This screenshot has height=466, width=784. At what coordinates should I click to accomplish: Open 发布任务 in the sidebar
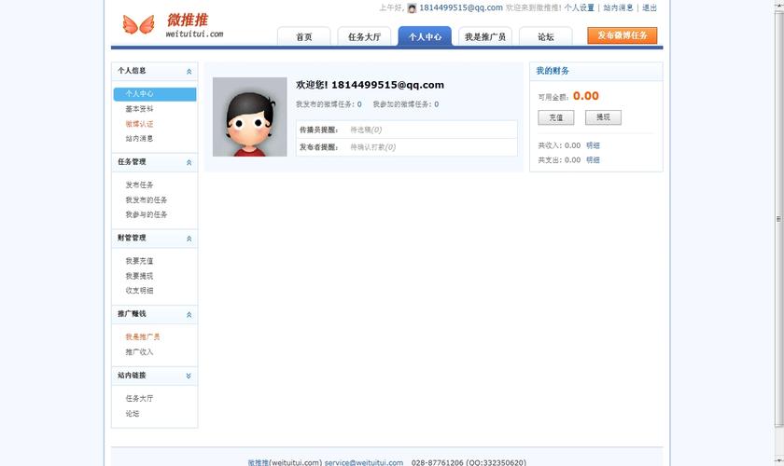pyautogui.click(x=139, y=185)
